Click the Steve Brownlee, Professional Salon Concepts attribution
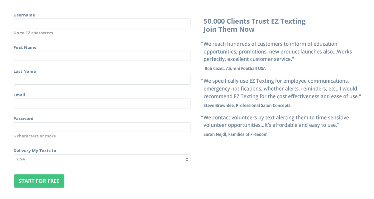This screenshot has width=374, height=199. pos(247,105)
